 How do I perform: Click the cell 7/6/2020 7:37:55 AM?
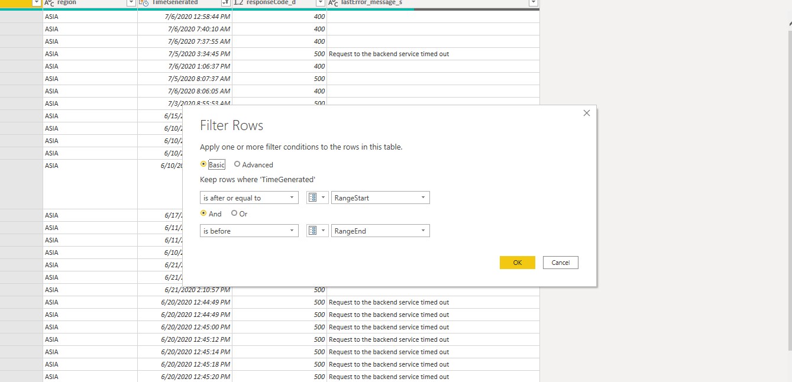coord(185,41)
